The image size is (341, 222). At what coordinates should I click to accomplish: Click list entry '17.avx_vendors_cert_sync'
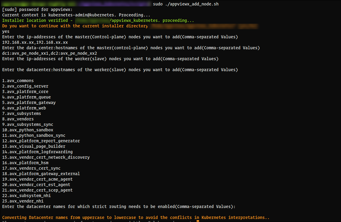[31, 168]
